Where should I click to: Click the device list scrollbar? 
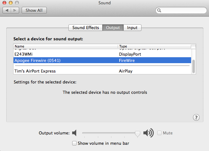(194, 66)
